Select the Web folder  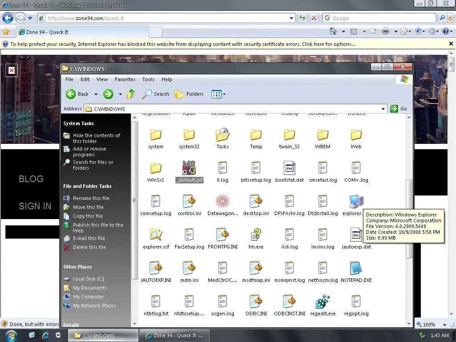pos(356,138)
